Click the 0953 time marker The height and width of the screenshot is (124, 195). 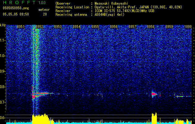pyautogui.click(x=58, y=27)
